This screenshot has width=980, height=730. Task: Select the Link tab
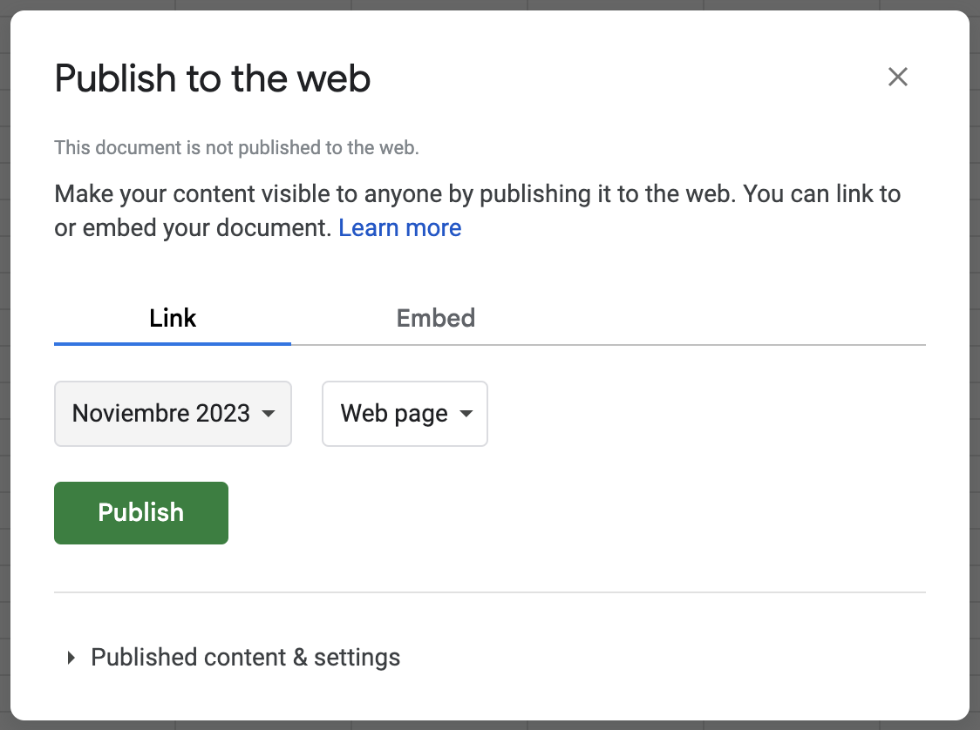[x=173, y=318]
